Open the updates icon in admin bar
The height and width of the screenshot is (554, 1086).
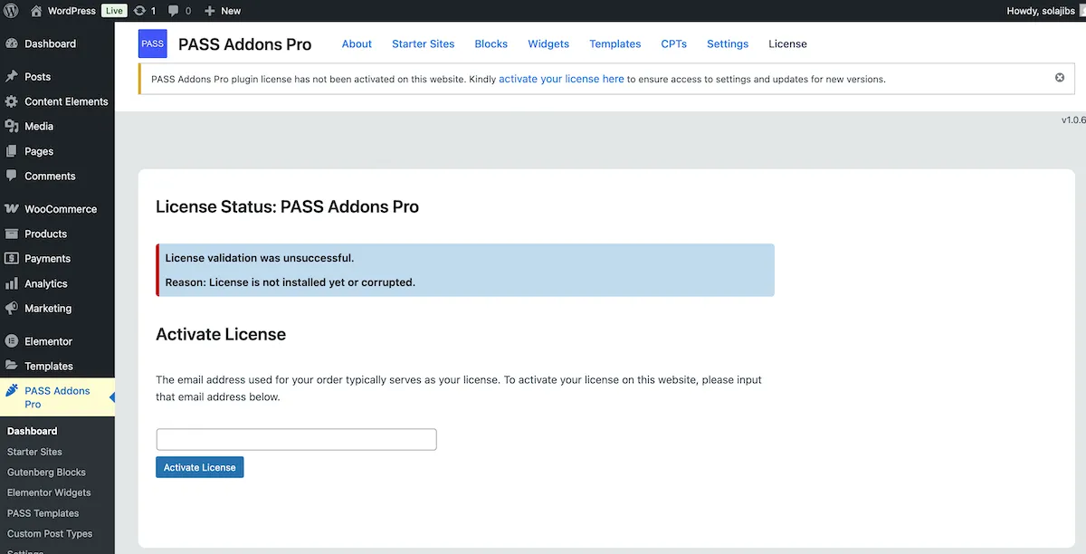139,11
